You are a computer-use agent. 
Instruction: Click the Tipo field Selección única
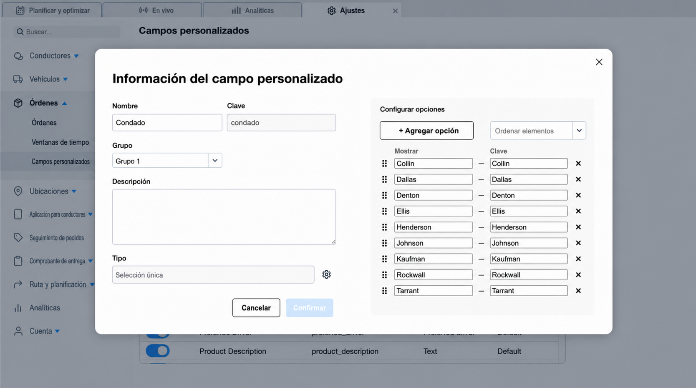coord(213,275)
